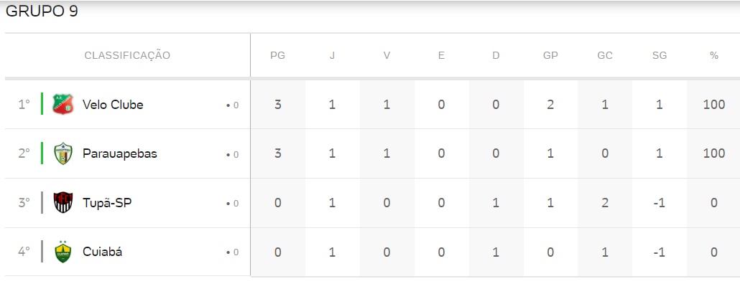Select the PG column header
The image size is (740, 289).
point(277,56)
